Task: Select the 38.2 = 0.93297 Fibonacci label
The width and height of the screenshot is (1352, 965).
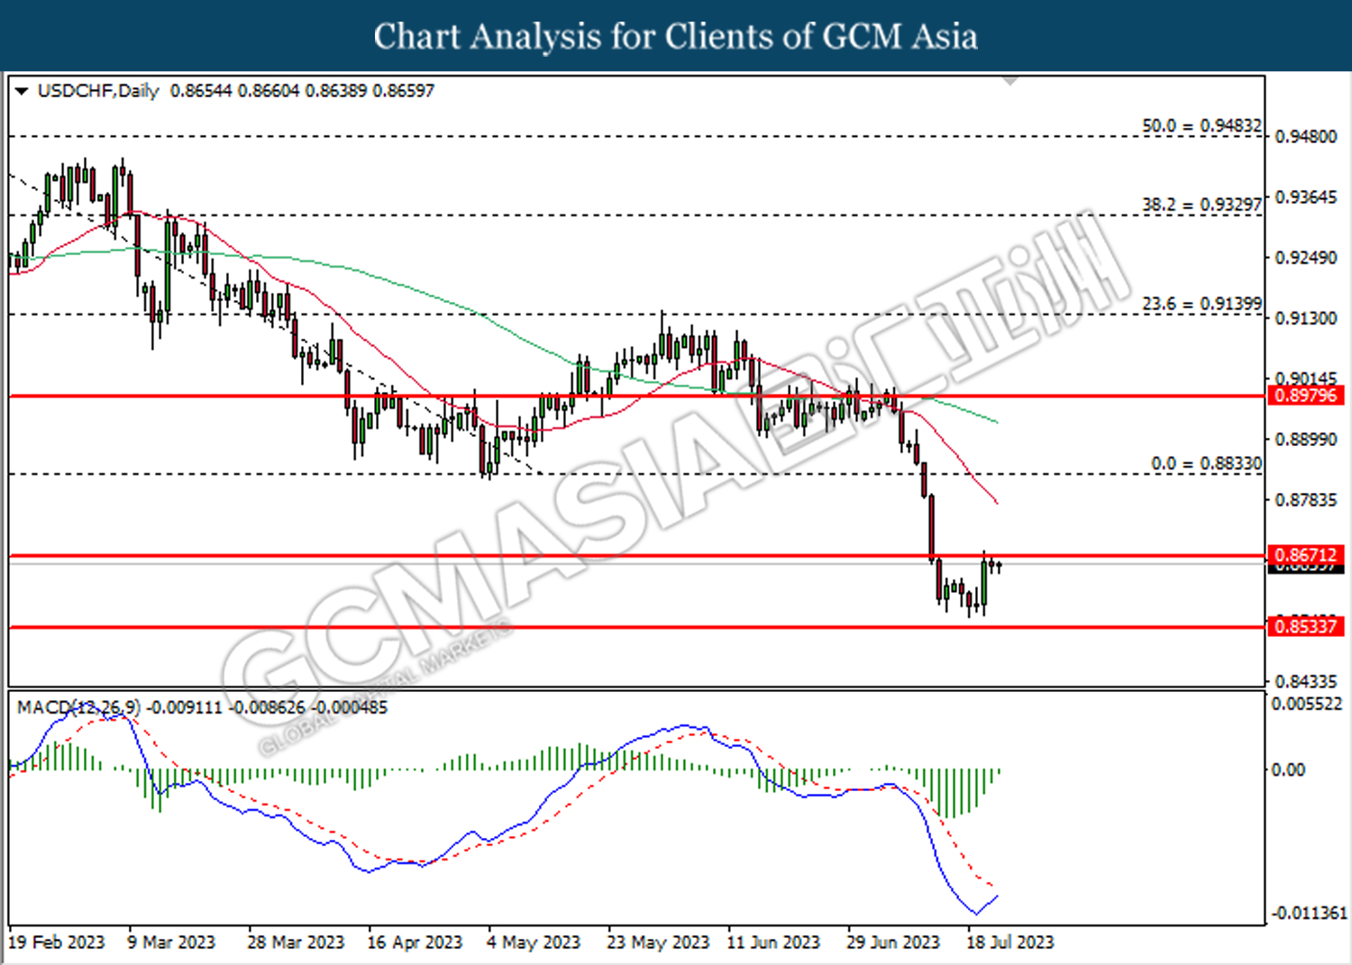Action: coord(1201,205)
